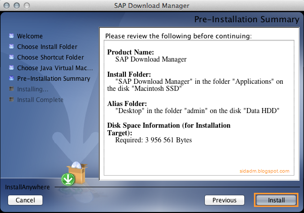
Task: Select the Choose Shortcut Folder step label
Action: point(51,57)
